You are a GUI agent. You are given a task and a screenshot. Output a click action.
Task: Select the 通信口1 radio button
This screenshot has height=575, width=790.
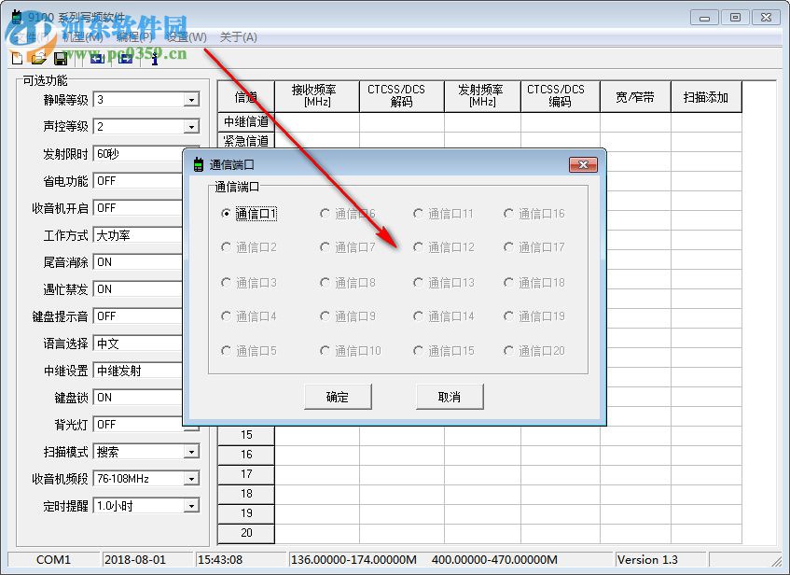point(249,214)
